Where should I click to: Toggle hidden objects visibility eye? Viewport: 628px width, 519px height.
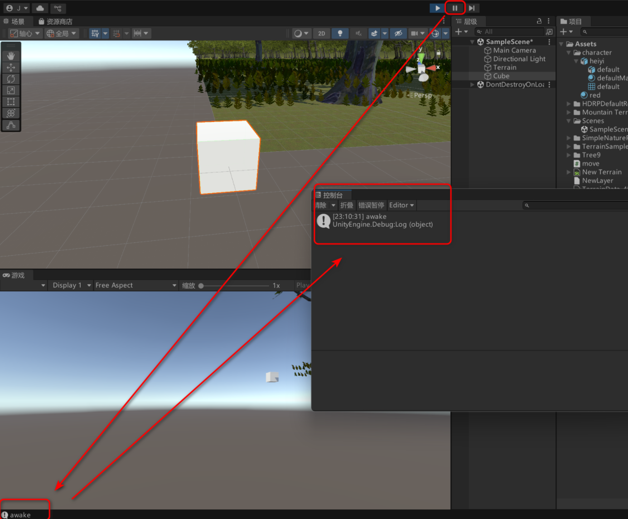coord(398,33)
